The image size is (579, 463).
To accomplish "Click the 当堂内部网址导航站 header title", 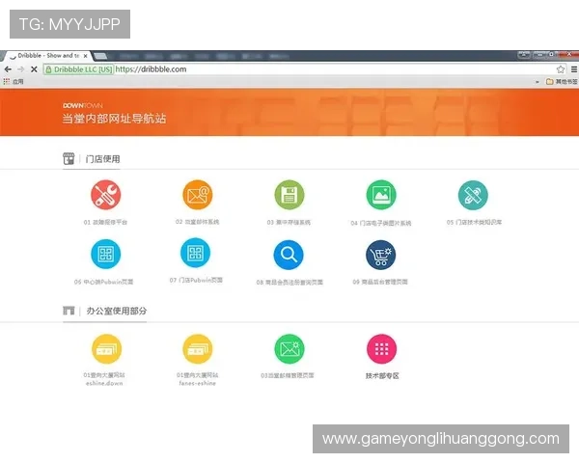I will click(x=114, y=119).
